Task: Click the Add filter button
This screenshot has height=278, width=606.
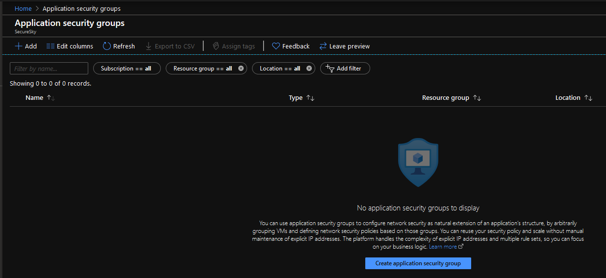Action: tap(345, 69)
